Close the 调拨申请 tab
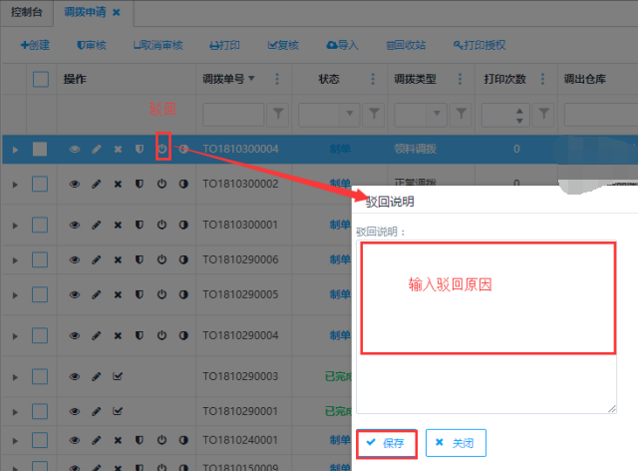The height and width of the screenshot is (471, 638). click(116, 12)
